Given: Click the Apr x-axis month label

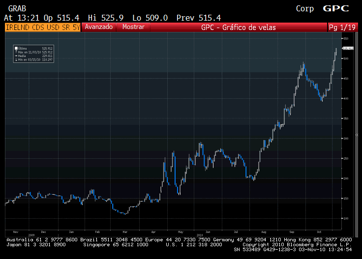Looking at the screenshot, I should (x=153, y=232).
